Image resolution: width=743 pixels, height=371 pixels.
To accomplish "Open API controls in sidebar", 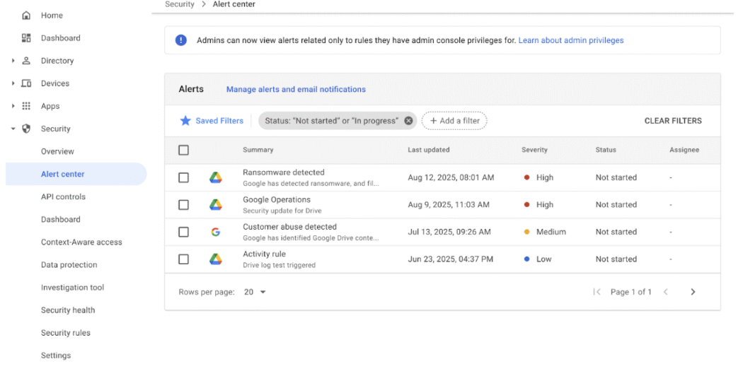I will coord(63,197).
